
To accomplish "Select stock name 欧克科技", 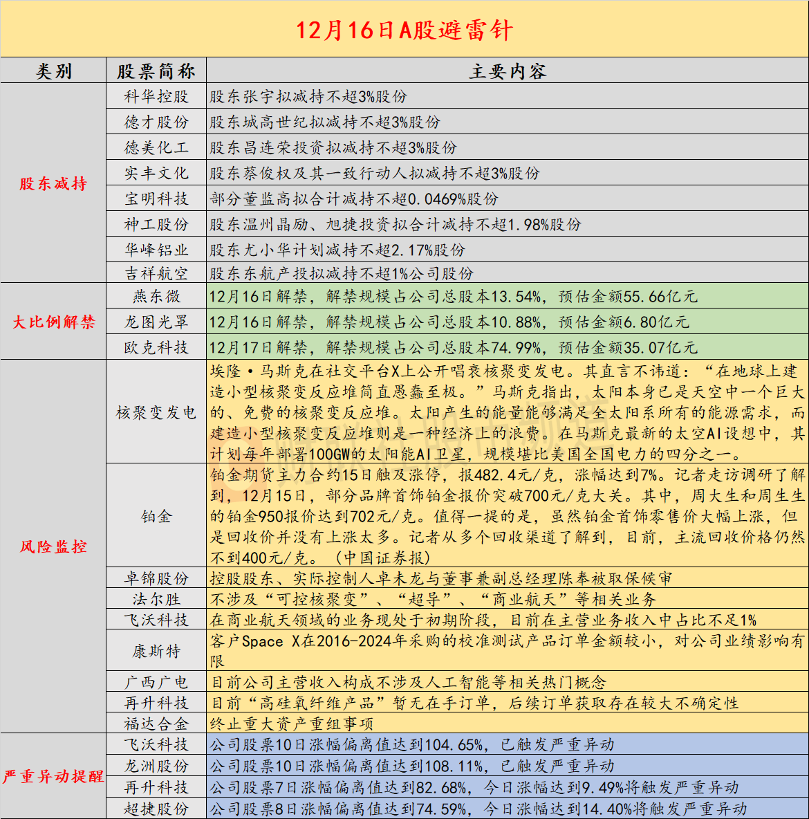I will click(x=156, y=347).
